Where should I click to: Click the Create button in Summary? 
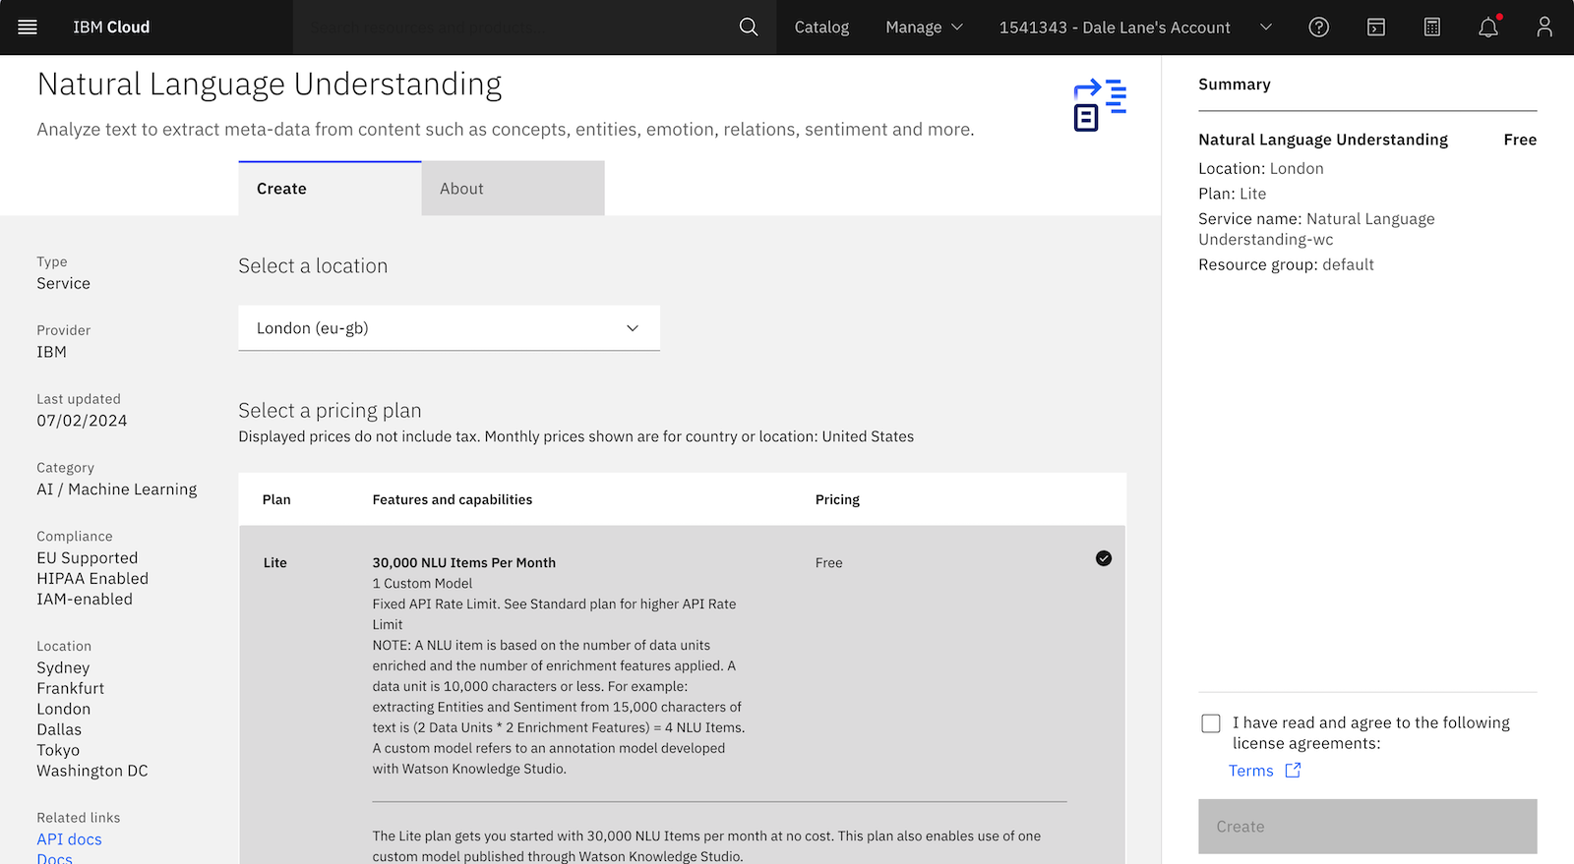click(x=1366, y=827)
